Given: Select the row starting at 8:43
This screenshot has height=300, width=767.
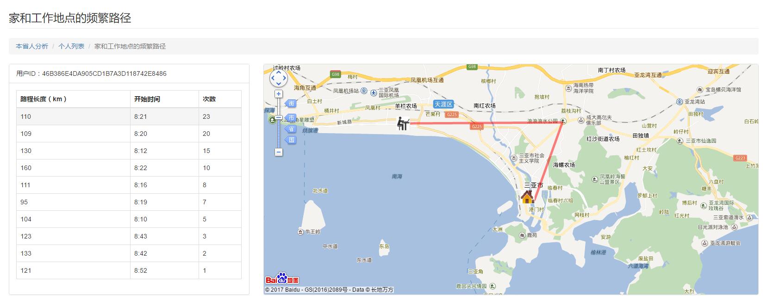Looking at the screenshot, I should pos(129,236).
